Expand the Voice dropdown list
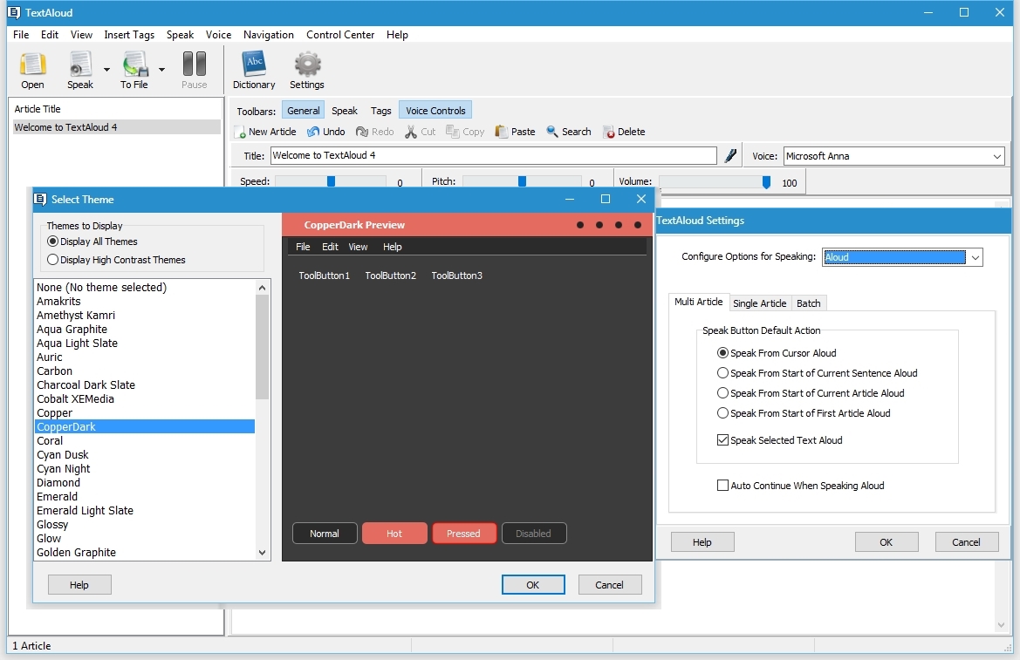The height and width of the screenshot is (660, 1020). [997, 157]
